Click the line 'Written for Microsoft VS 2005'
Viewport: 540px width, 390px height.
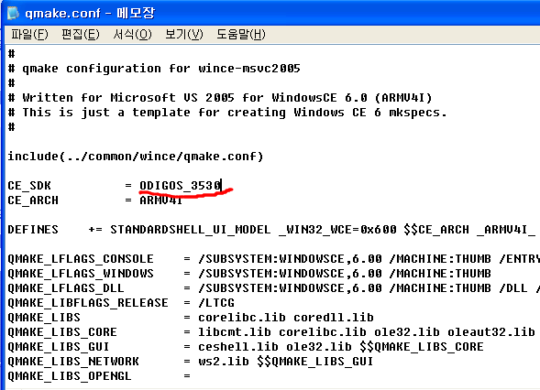128,98
